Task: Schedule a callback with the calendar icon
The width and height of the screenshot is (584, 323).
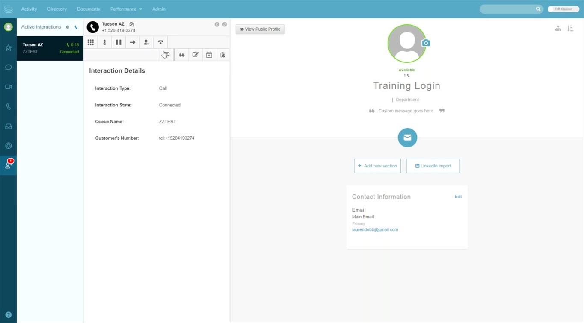Action: [209, 55]
